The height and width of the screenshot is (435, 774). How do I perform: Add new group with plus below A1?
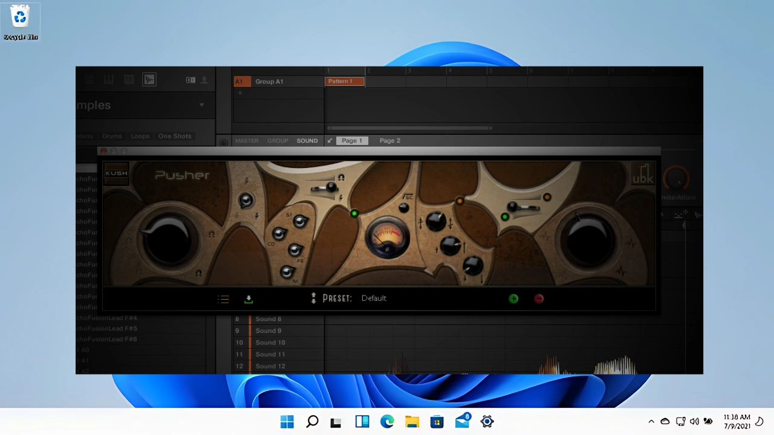(x=240, y=93)
